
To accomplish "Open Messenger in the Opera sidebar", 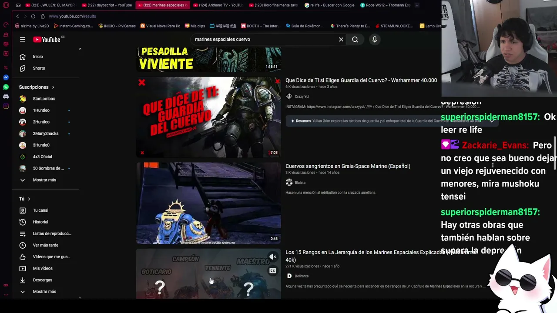I will pyautogui.click(x=6, y=77).
